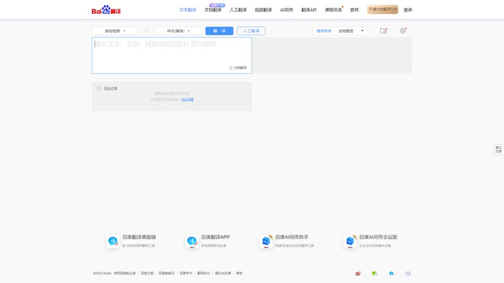Click the 百度AI同传助手 icon

[266, 241]
